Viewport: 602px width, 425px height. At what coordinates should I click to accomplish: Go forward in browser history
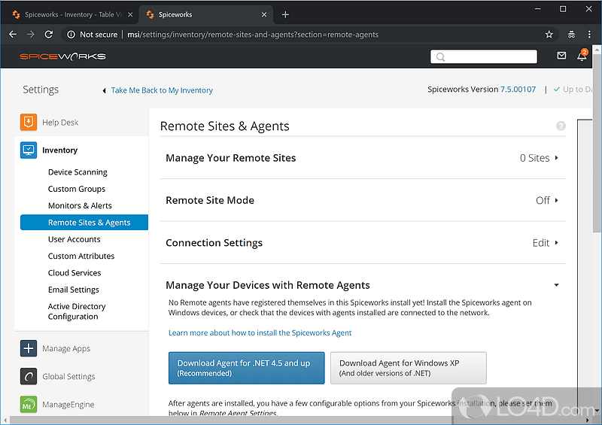point(31,35)
